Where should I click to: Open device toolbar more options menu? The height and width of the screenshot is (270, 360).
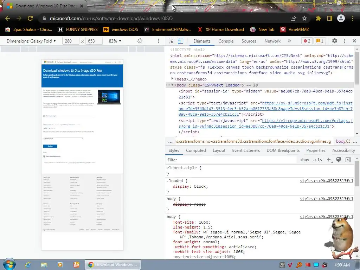158,41
